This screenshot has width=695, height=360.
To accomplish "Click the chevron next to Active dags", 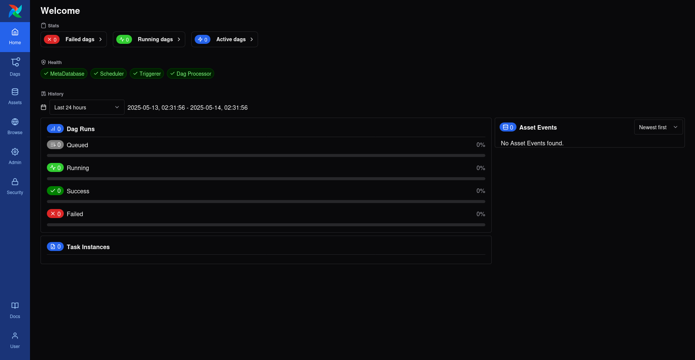I will (x=252, y=39).
